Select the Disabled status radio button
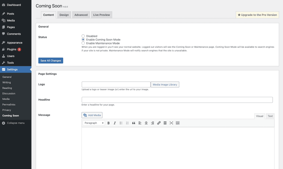The image size is (283, 169). [x=83, y=36]
